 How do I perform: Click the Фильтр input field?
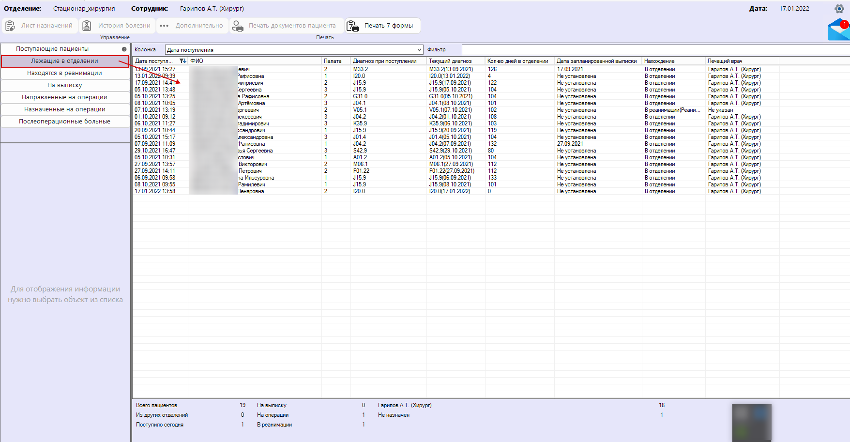click(655, 50)
